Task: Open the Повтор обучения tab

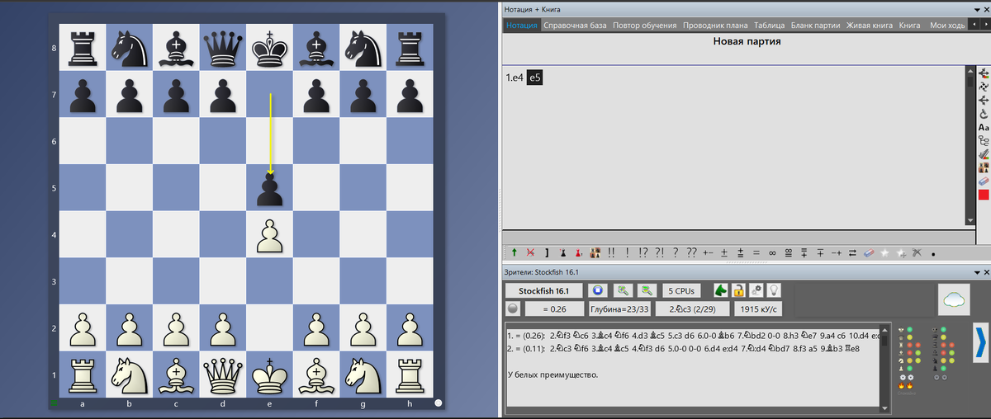Action: coord(645,25)
